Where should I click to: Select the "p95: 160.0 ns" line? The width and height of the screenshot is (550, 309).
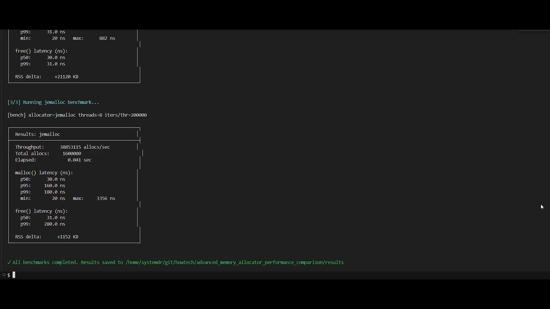click(x=43, y=185)
